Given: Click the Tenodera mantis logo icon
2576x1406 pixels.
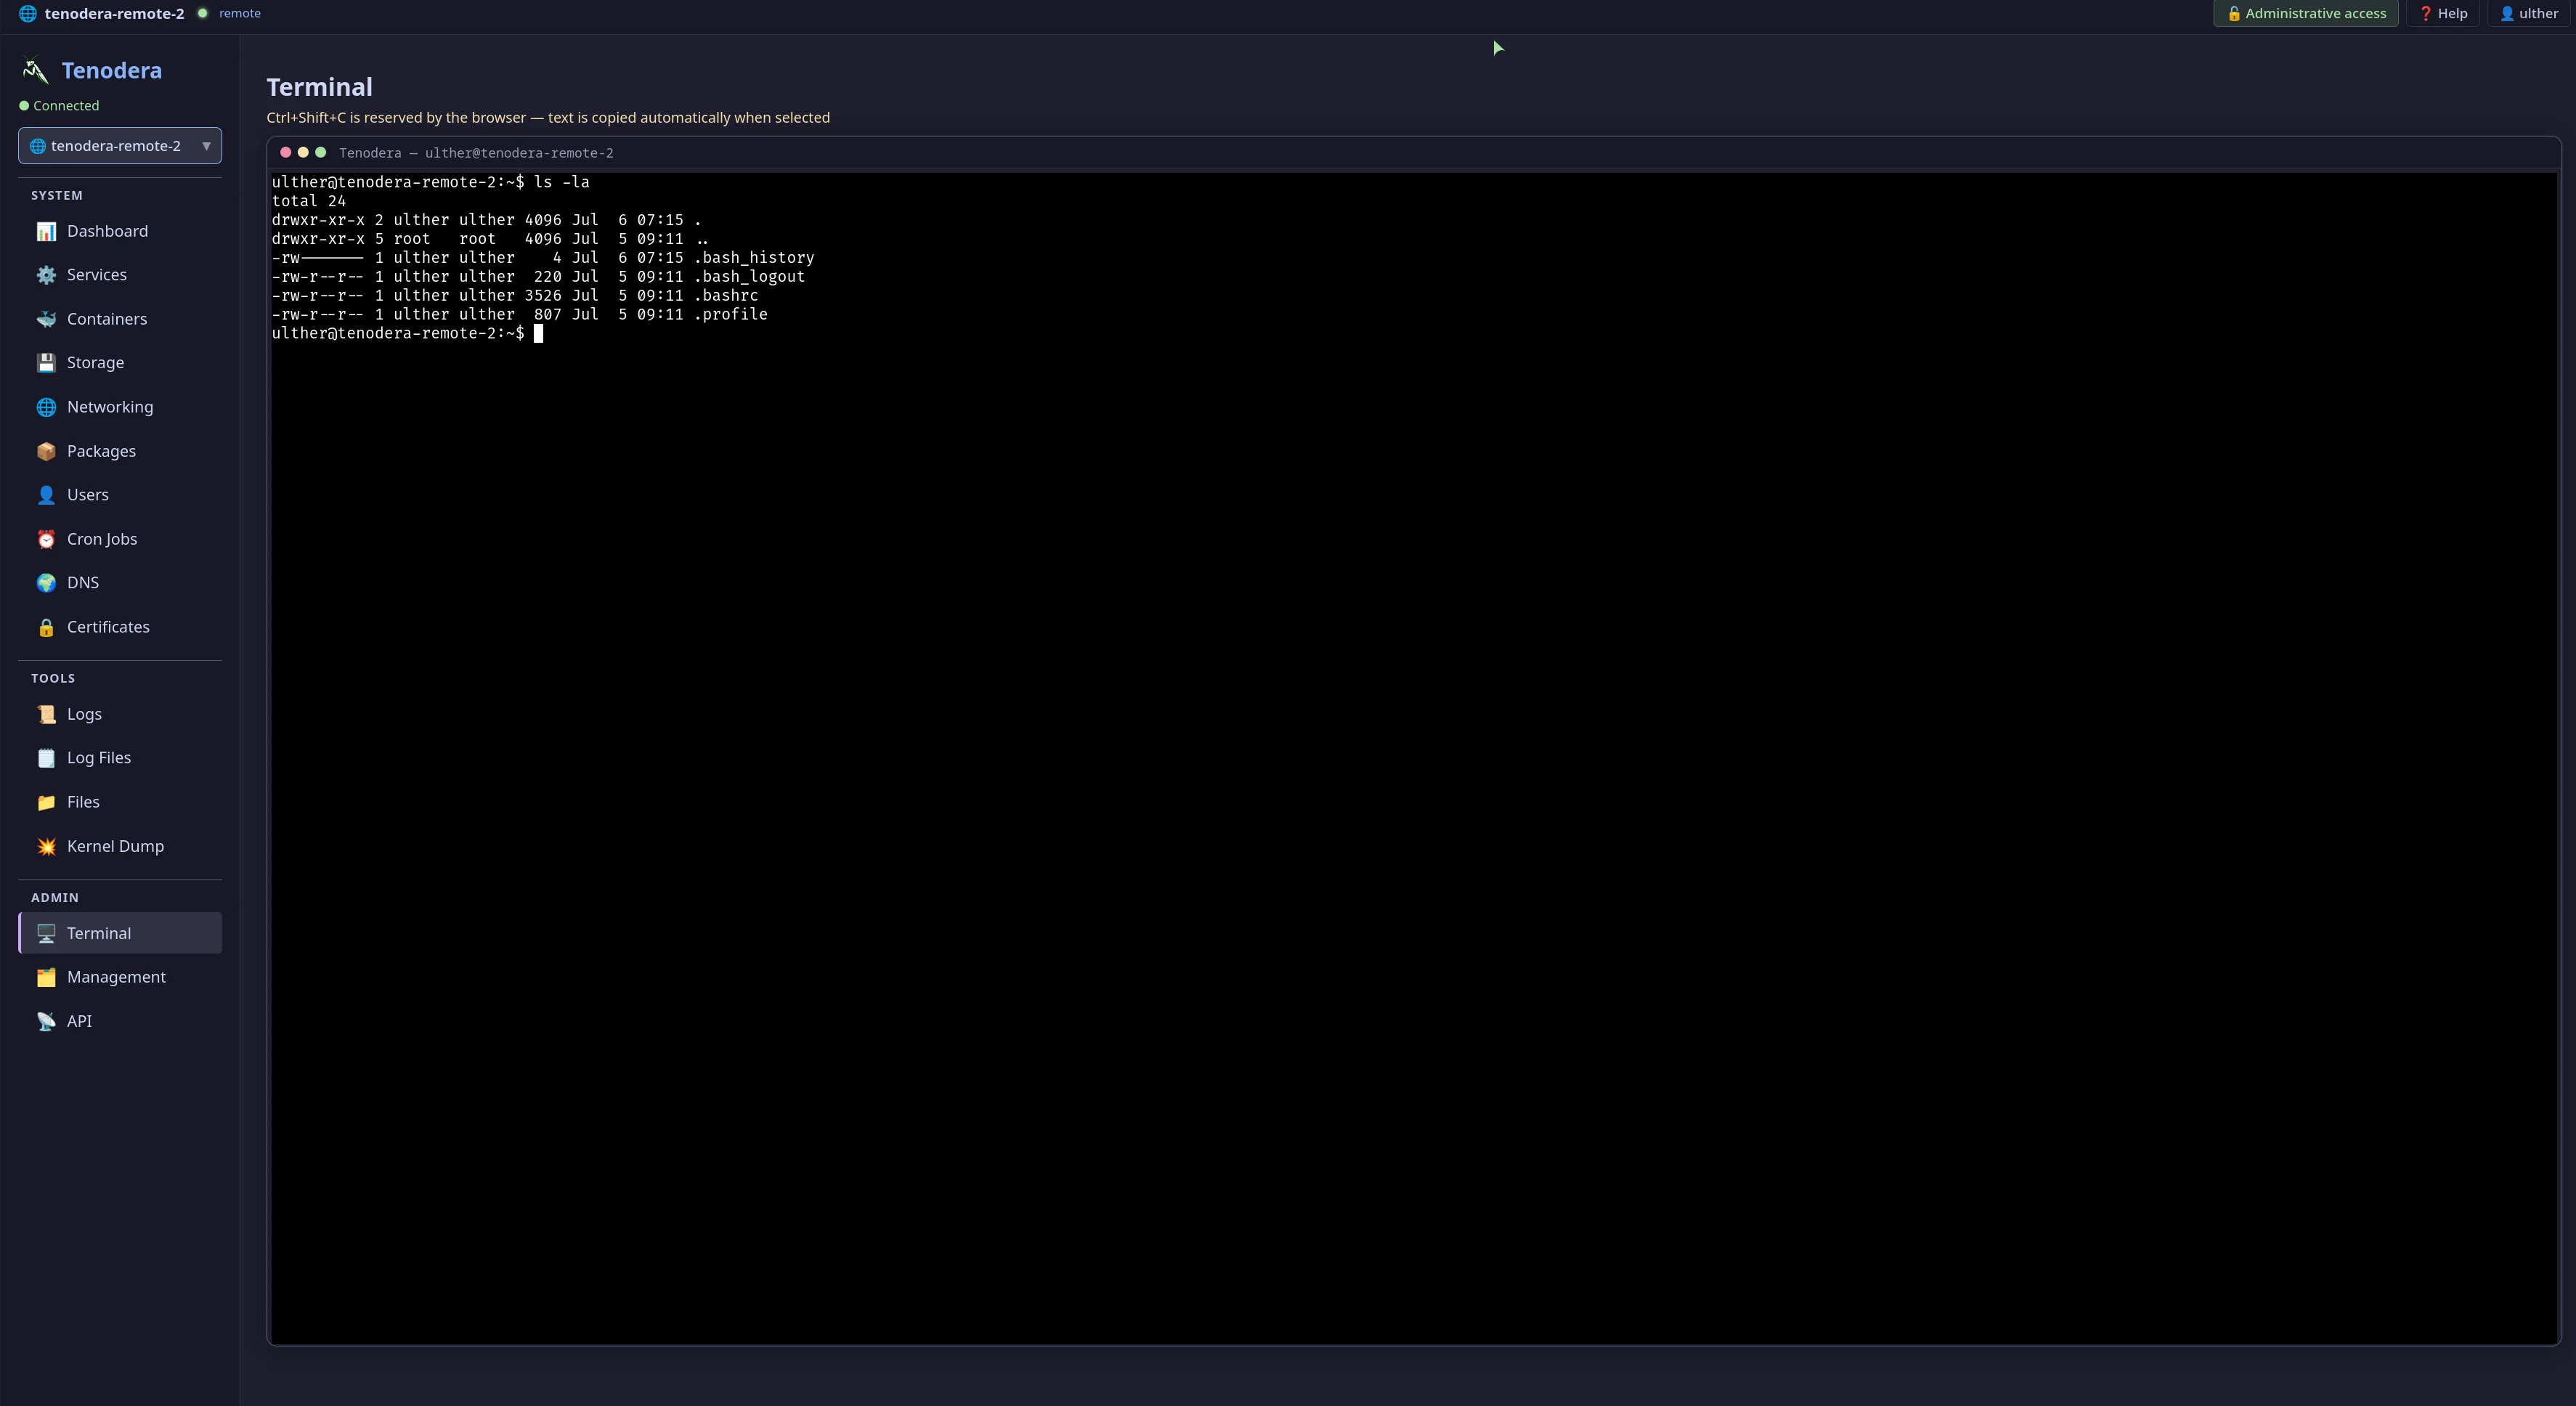Looking at the screenshot, I should 35,70.
